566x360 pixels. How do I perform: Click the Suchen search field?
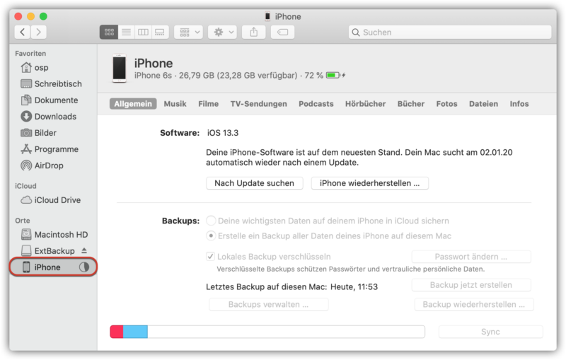pyautogui.click(x=450, y=32)
